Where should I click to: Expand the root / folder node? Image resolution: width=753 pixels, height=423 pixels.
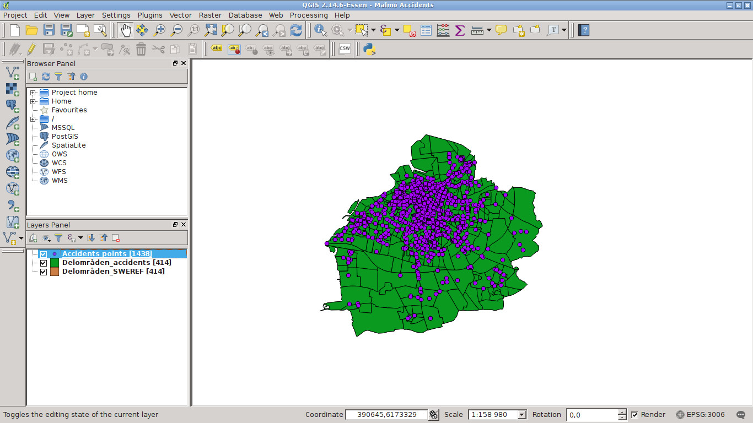tap(33, 119)
